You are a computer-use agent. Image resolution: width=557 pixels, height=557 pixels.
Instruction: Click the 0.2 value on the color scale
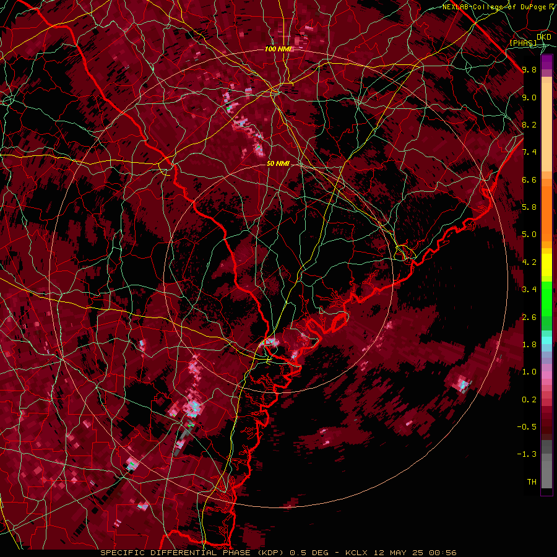click(529, 400)
